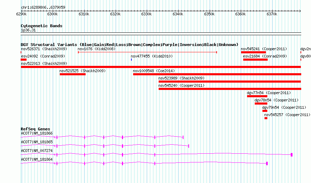Click the RefSeq Genes track title
Viewport: 311px width, 183px height.
coord(35,129)
